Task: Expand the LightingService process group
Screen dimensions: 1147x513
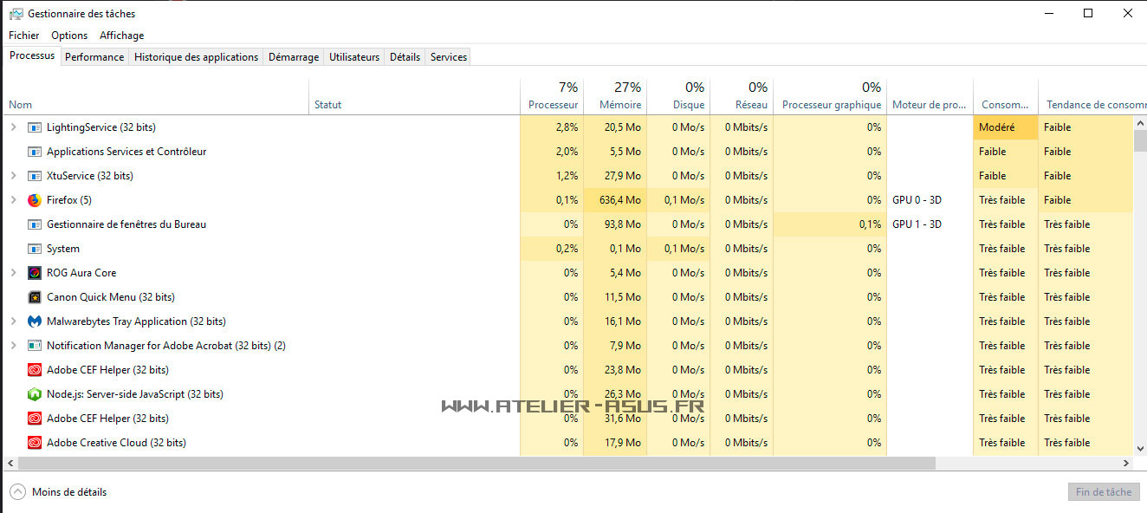Action: click(x=13, y=127)
